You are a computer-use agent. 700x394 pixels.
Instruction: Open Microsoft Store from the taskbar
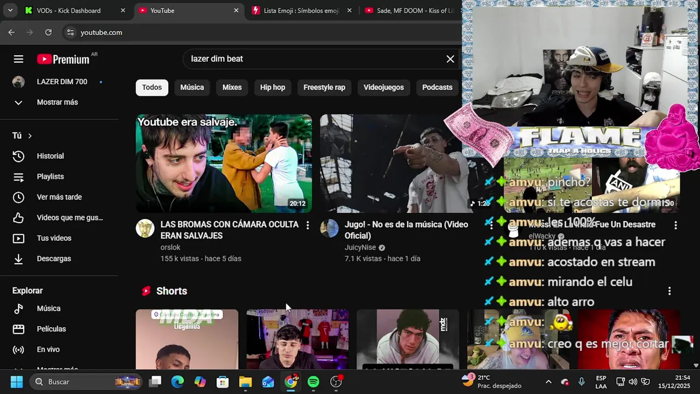223,382
